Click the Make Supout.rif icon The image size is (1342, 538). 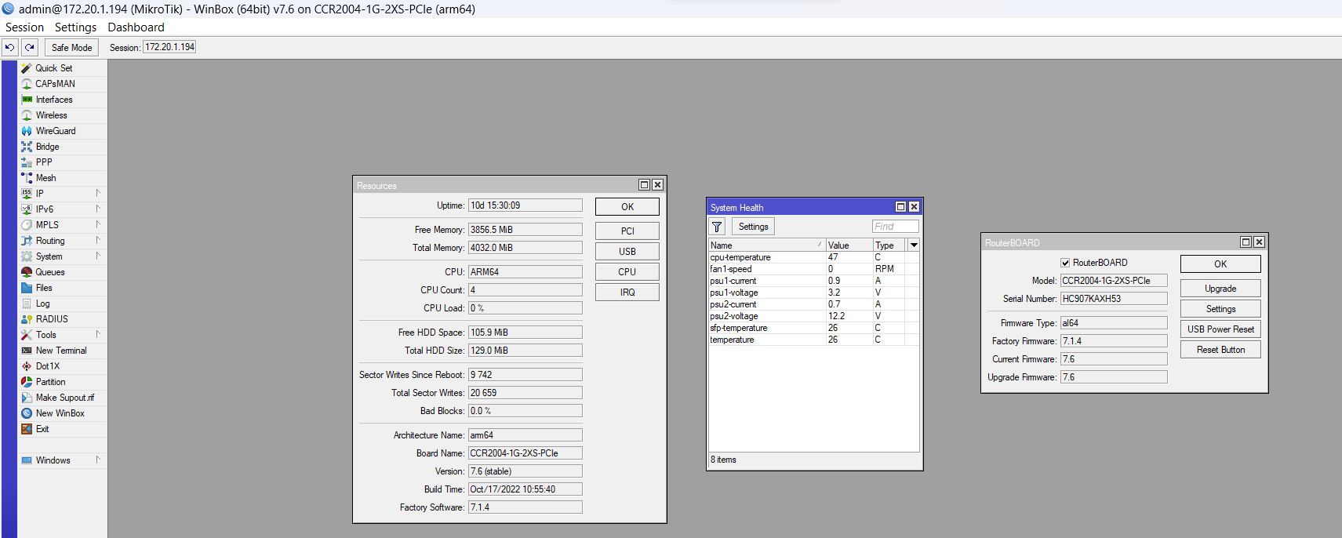[x=27, y=398]
